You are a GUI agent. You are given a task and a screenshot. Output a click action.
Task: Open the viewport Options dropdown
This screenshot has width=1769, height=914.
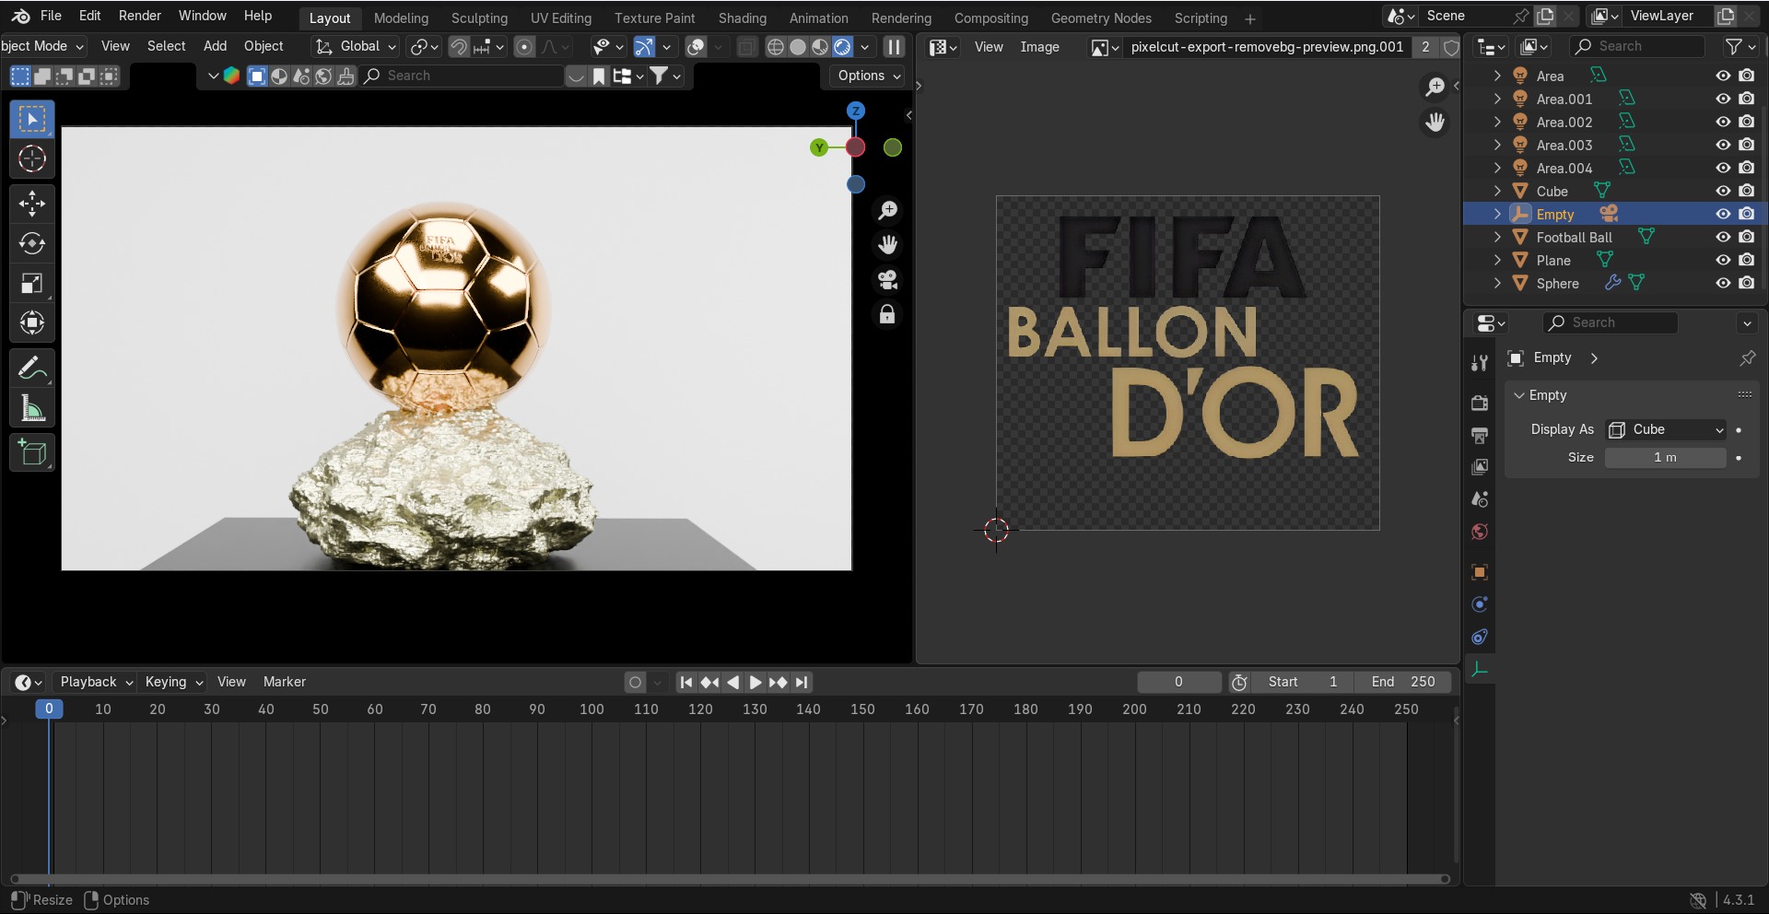click(868, 76)
